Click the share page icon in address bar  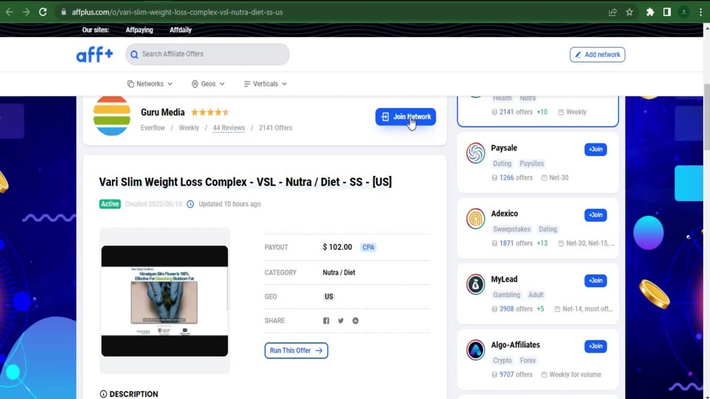[612, 12]
